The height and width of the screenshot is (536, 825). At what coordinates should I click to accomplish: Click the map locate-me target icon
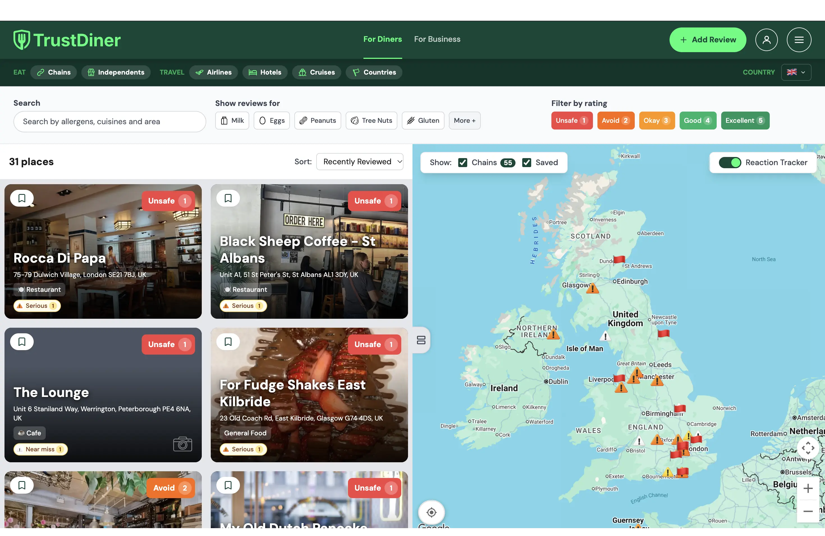432,512
